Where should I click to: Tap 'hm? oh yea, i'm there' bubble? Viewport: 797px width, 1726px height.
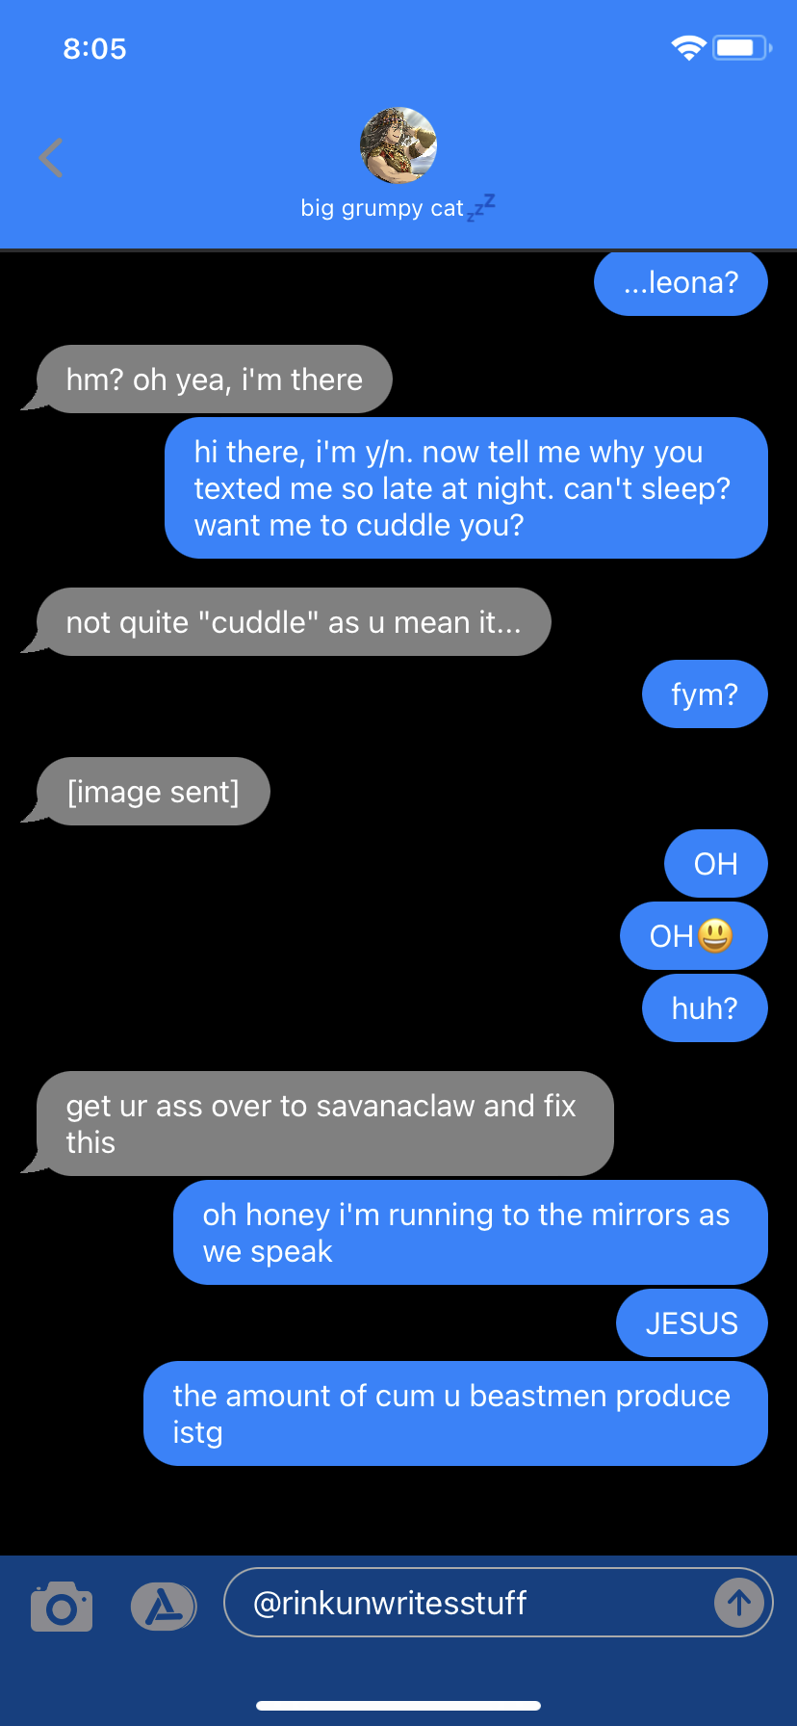[x=214, y=379]
